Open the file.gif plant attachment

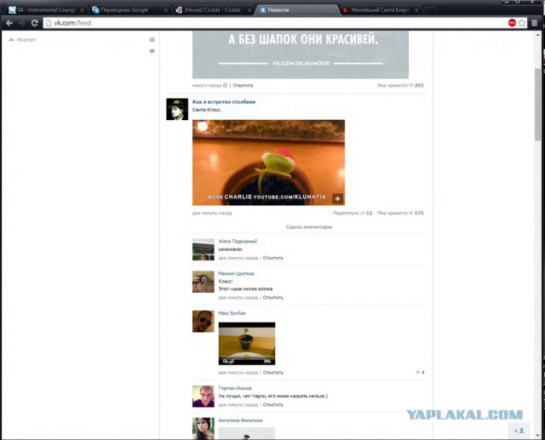pyautogui.click(x=247, y=344)
